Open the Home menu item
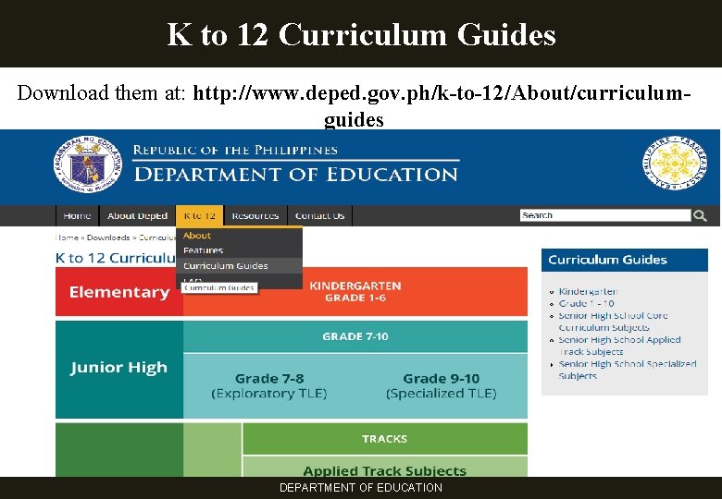Image resolution: width=722 pixels, height=499 pixels. point(77,215)
